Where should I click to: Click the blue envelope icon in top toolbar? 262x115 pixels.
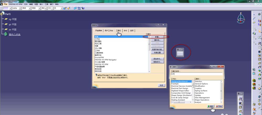click(x=75, y=8)
